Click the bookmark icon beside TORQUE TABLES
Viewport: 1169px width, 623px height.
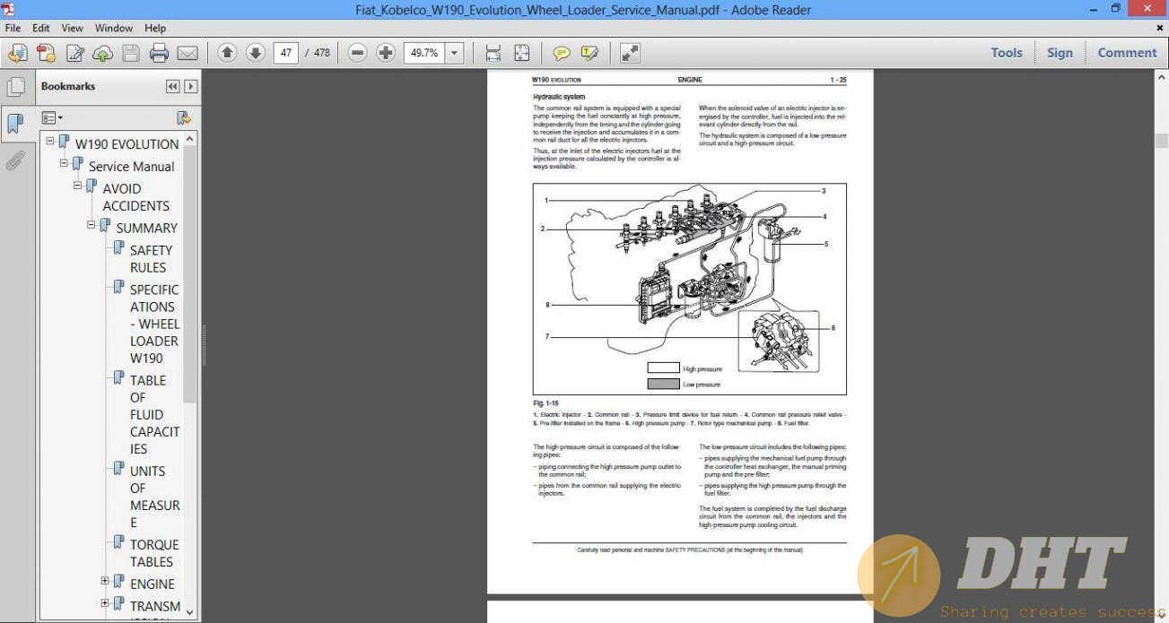[118, 542]
